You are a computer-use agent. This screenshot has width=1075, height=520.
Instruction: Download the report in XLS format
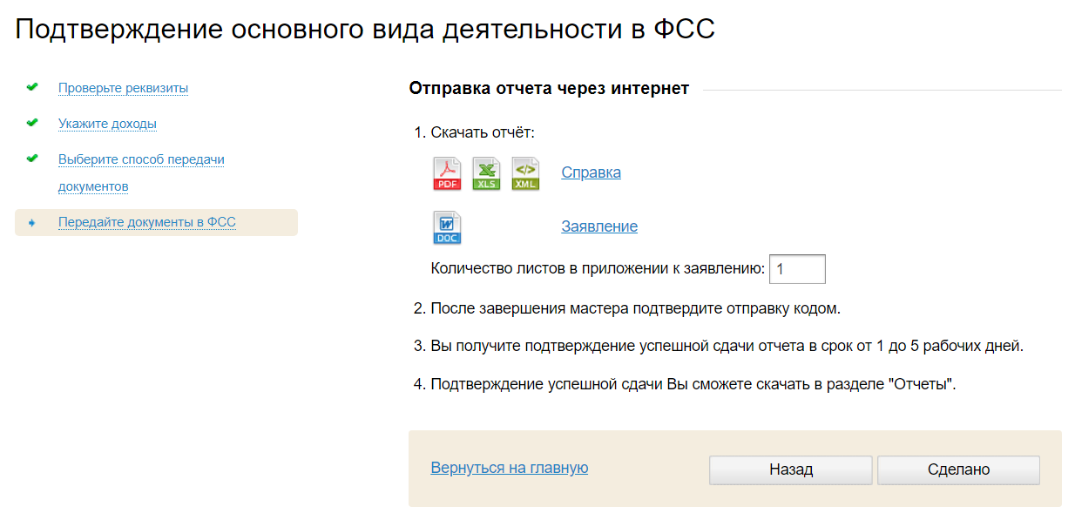[486, 172]
